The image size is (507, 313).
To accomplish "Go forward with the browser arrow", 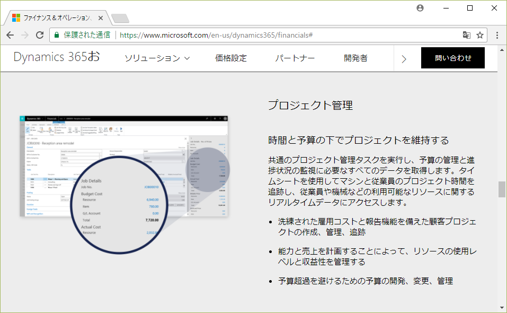I will click(x=25, y=35).
